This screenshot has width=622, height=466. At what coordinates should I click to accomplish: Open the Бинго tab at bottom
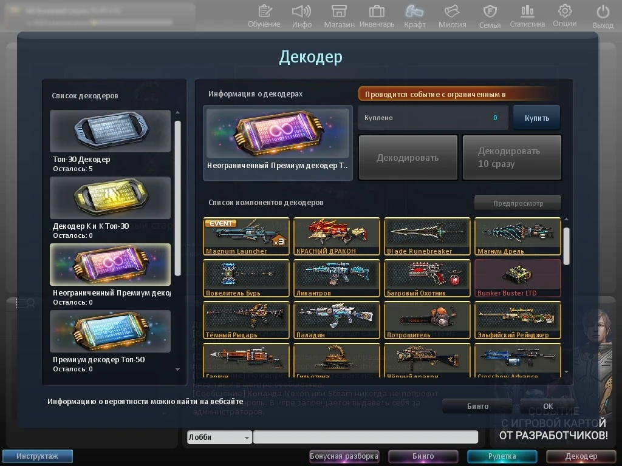423,456
